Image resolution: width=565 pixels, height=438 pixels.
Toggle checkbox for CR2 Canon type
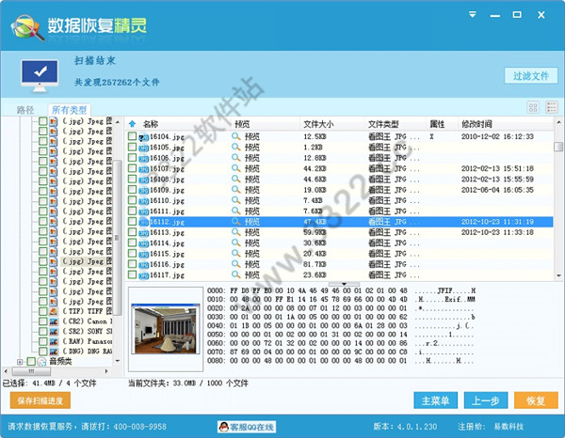point(42,321)
